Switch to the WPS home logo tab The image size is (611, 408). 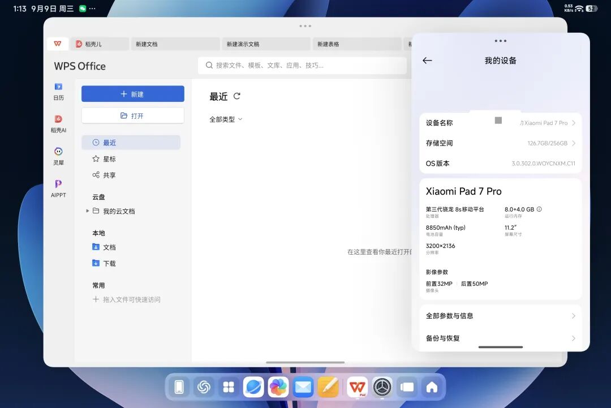(x=58, y=44)
